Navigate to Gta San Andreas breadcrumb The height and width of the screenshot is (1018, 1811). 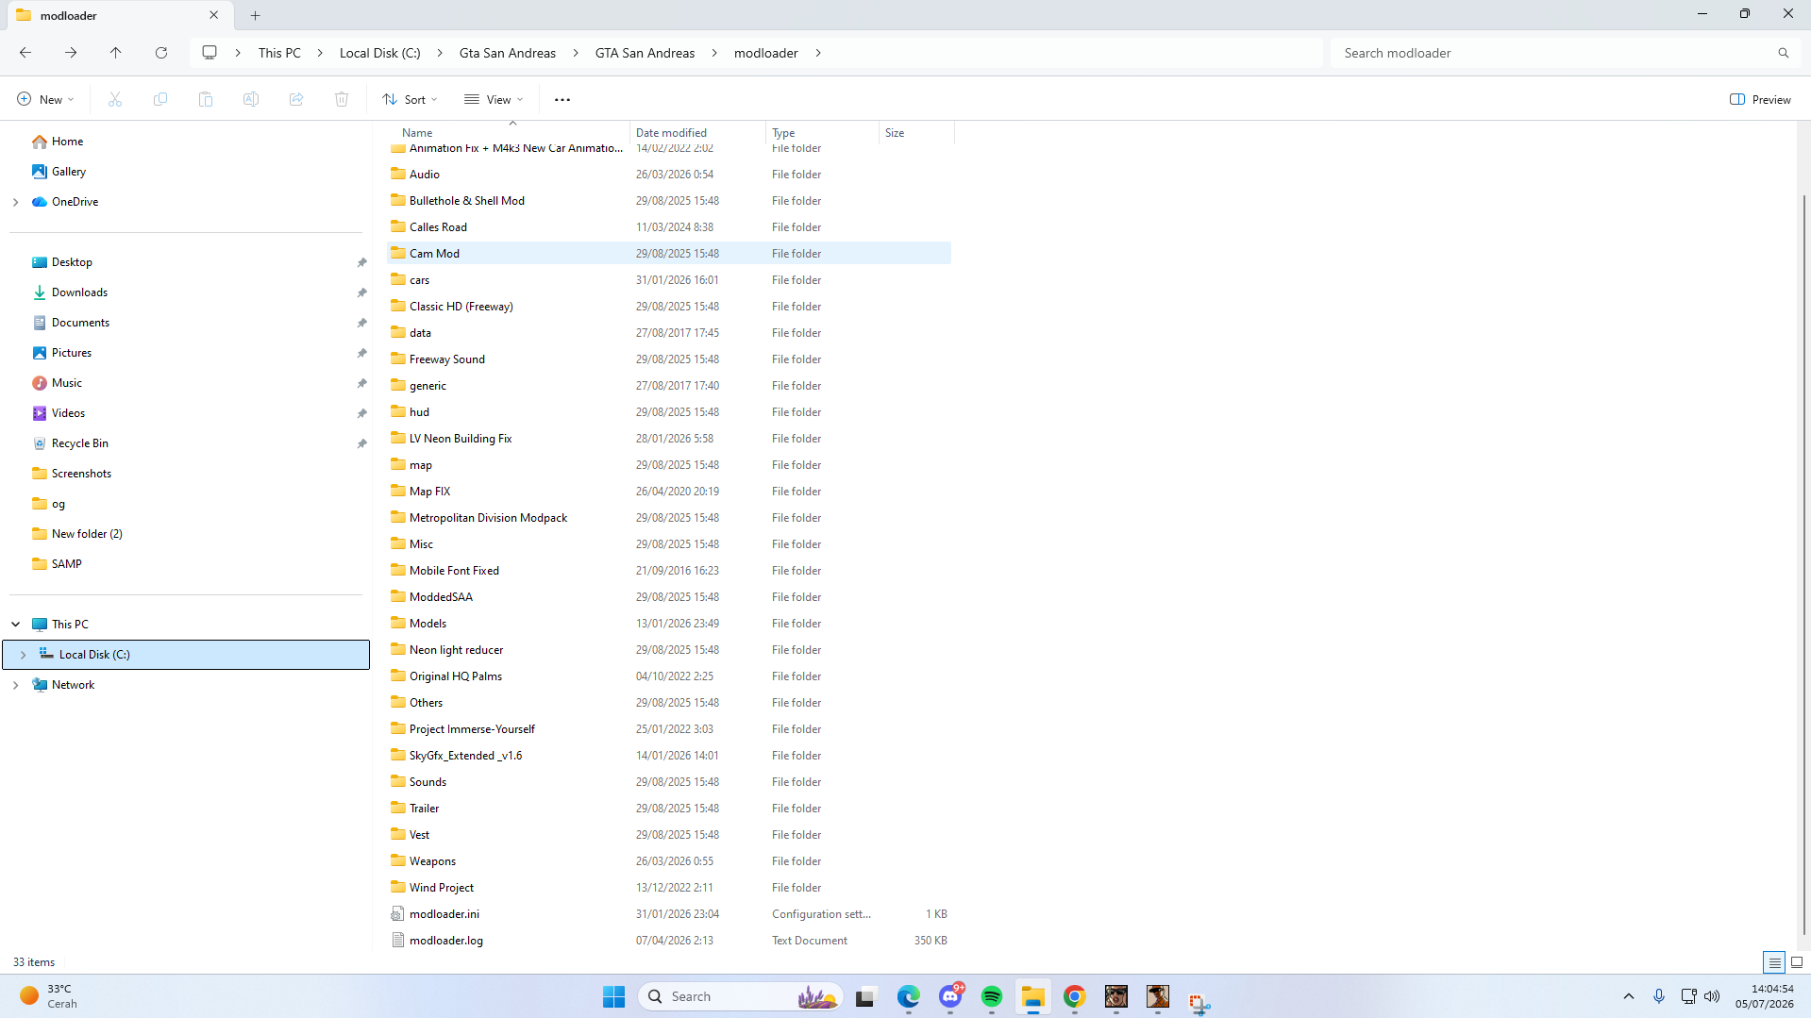[508, 53]
